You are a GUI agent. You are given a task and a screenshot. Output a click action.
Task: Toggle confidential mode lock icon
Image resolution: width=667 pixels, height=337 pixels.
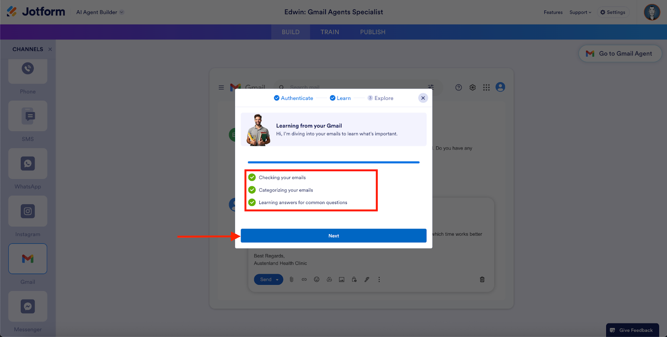(x=354, y=280)
